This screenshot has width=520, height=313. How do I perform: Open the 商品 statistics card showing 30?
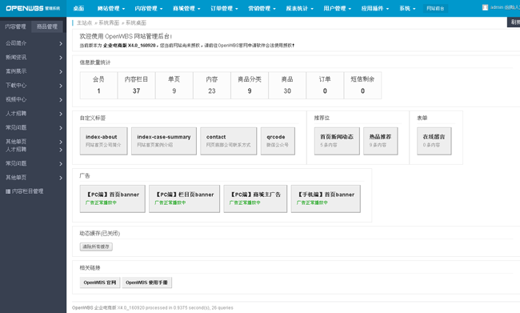[287, 86]
